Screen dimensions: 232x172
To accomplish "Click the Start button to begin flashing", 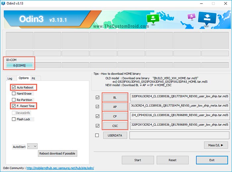I will [x=138, y=160].
